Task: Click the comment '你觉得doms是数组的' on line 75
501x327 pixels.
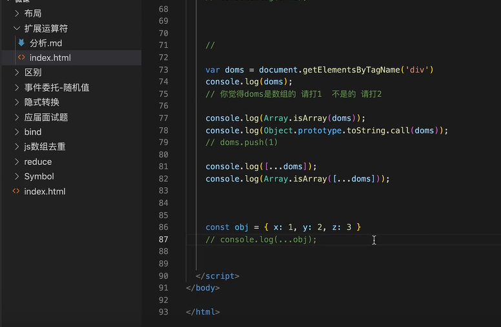Action: (x=258, y=94)
